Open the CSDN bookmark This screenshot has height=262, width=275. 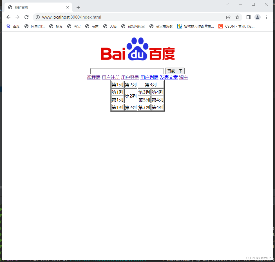(237, 26)
